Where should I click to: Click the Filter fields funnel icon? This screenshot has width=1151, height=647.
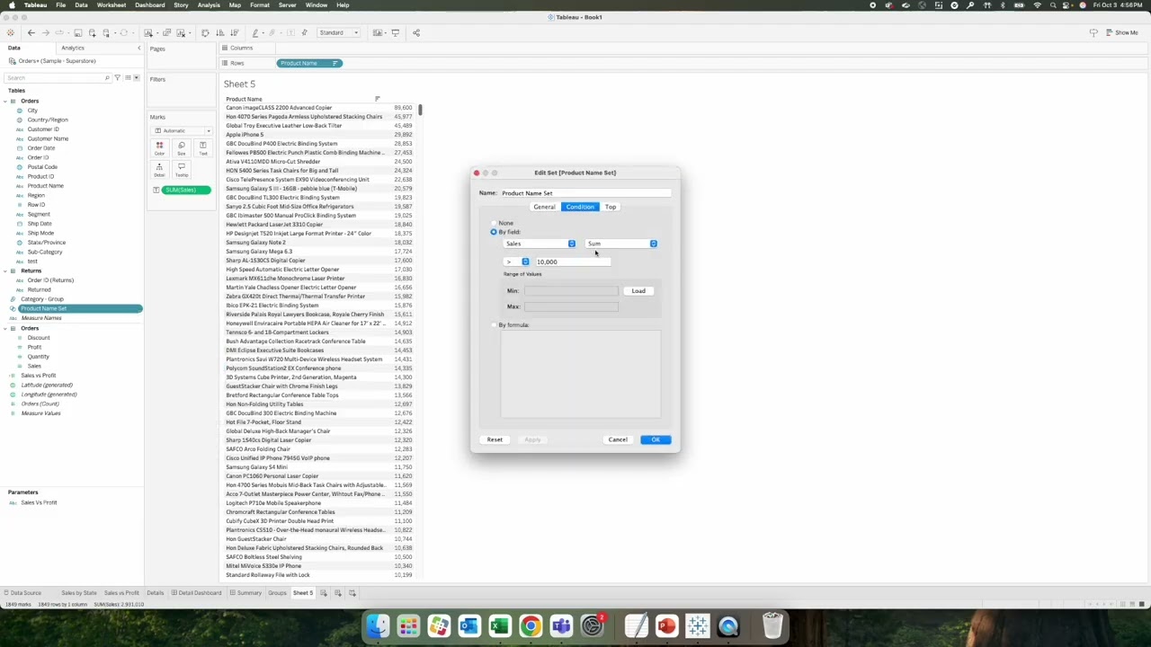coord(117,78)
